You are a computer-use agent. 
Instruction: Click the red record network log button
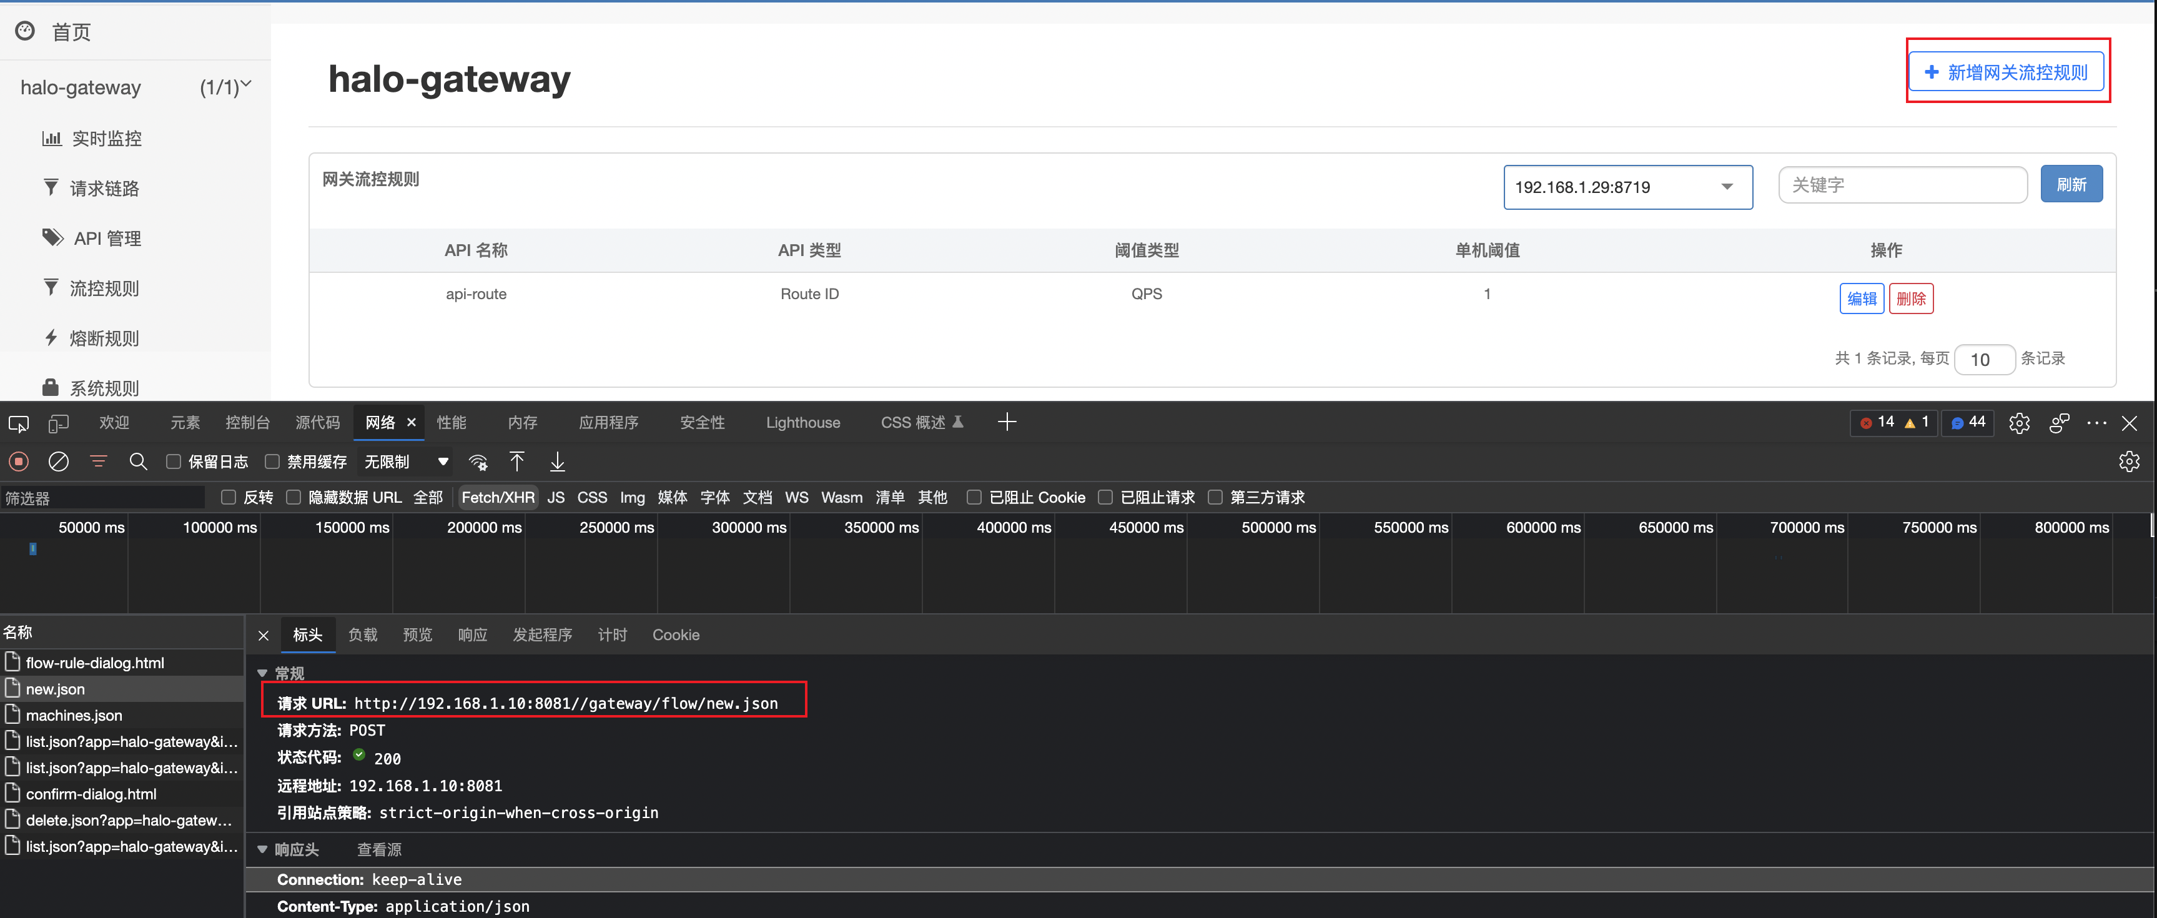coord(18,461)
